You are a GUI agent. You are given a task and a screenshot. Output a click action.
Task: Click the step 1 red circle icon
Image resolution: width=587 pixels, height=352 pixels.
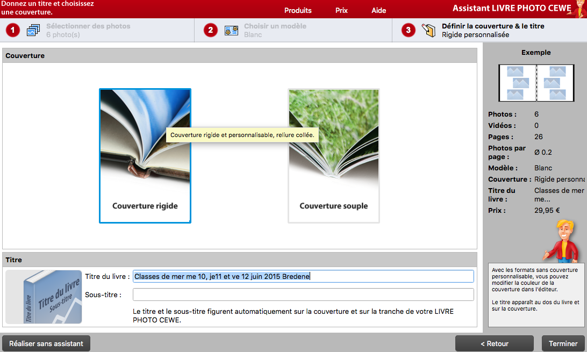[13, 30]
